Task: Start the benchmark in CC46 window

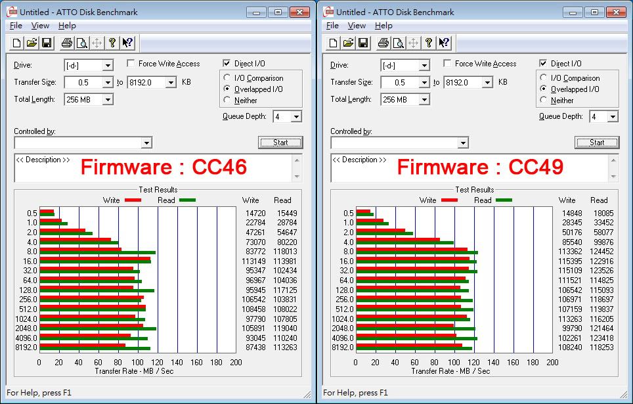Action: (x=280, y=143)
